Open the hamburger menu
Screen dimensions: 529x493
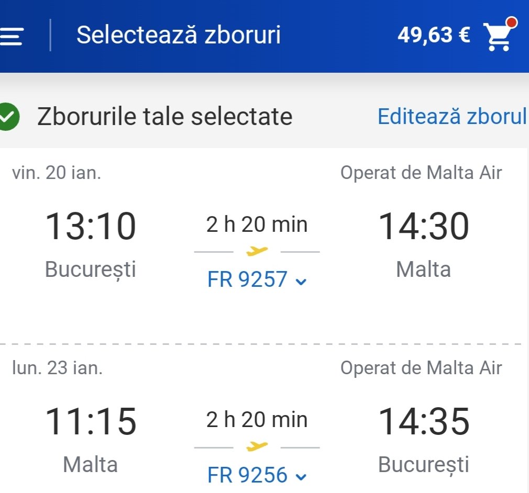pos(10,36)
